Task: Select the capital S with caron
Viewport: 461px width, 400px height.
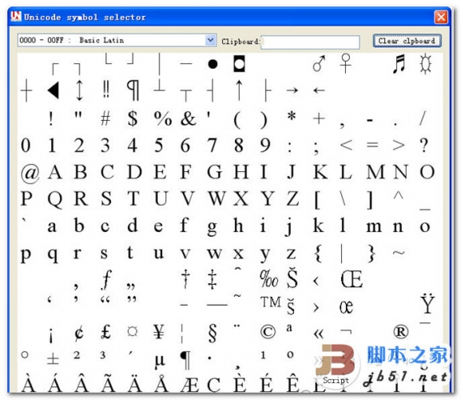Action: coord(292,278)
